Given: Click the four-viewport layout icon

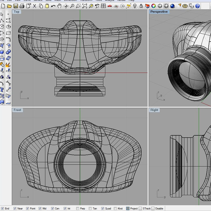Looking at the screenshot, I should [103, 6].
